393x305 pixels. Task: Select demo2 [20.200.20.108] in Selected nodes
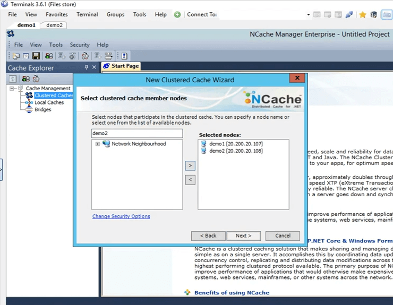click(236, 151)
